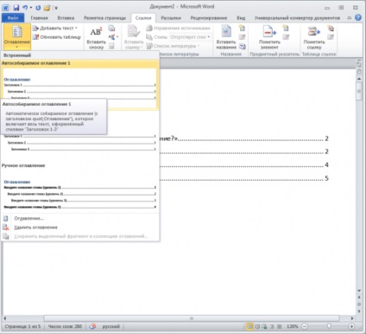Click the 120% zoom level button
Image resolution: width=366 pixels, height=334 pixels.
pos(292,326)
